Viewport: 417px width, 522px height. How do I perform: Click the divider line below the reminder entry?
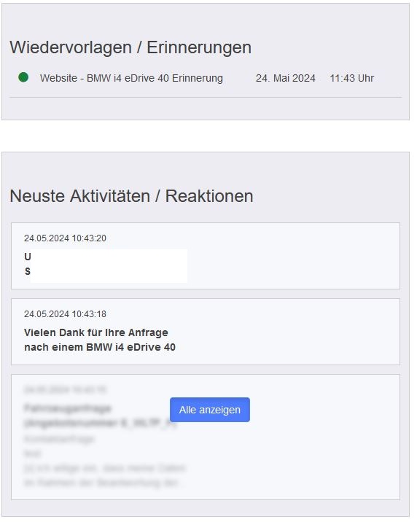[x=206, y=98]
